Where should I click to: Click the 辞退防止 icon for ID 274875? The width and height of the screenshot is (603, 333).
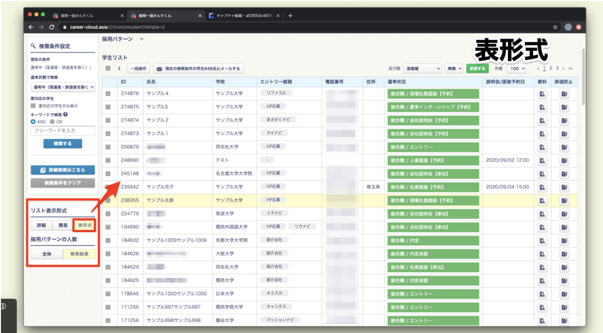pos(564,107)
